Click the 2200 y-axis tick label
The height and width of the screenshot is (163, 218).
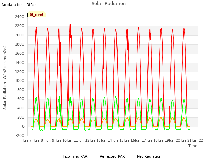tap(20, 26)
